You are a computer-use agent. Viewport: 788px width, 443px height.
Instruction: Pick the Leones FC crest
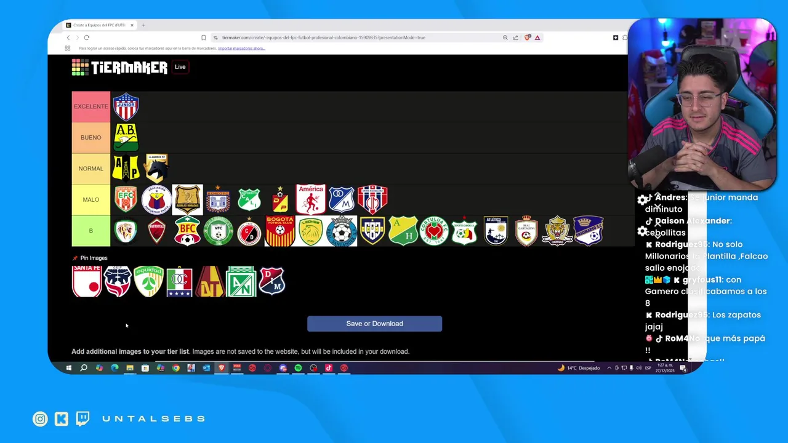[x=310, y=231]
